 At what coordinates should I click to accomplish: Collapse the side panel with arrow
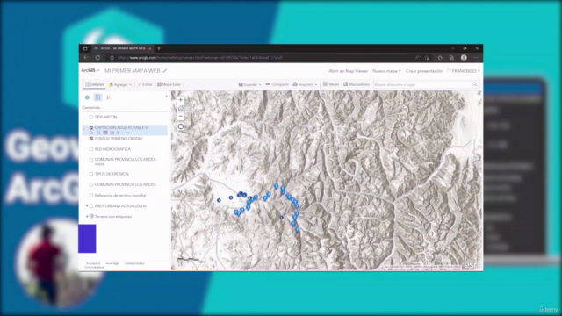point(166,97)
